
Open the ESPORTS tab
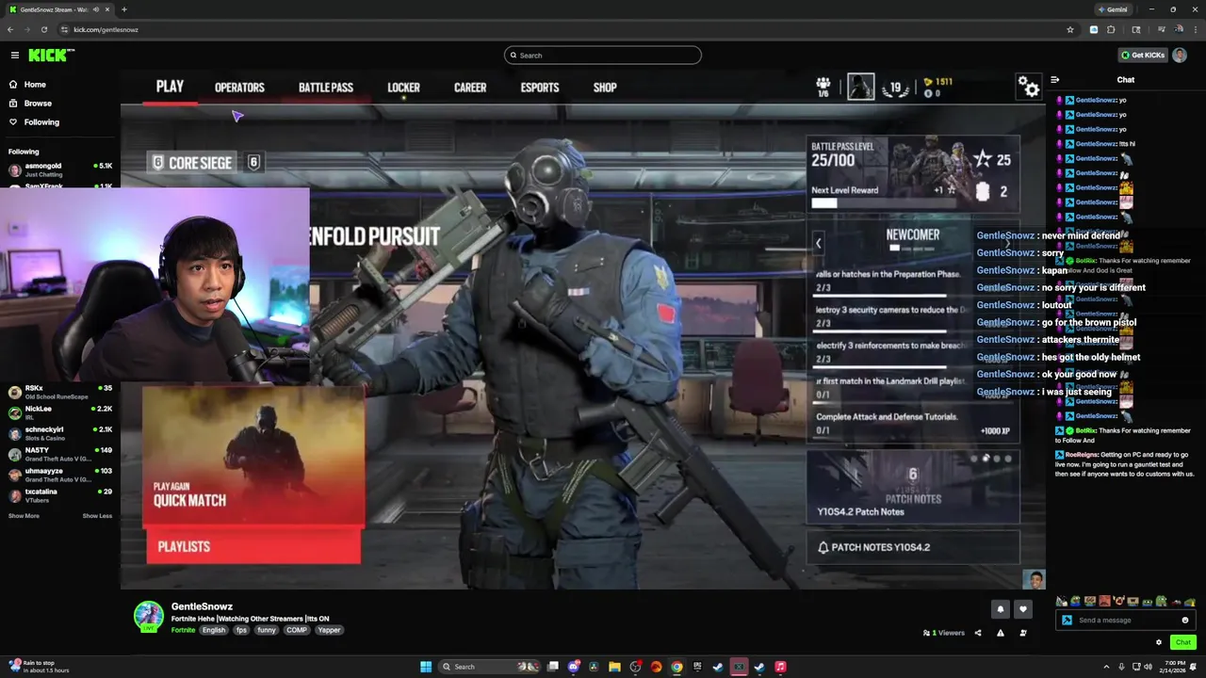[540, 88]
